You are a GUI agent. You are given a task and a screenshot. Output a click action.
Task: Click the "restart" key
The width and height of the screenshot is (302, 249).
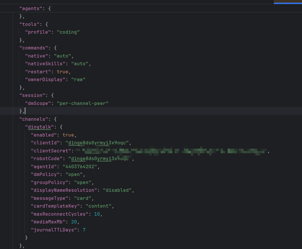click(38, 72)
